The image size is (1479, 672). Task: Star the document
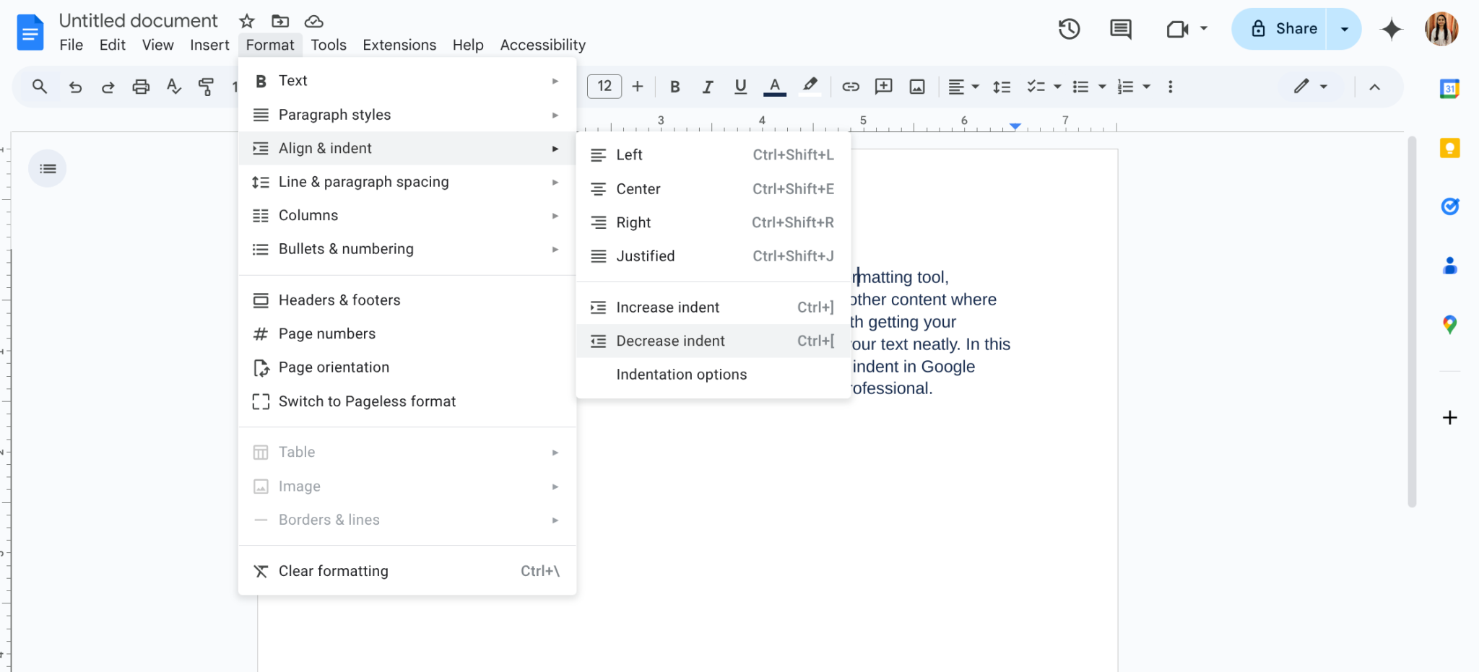(247, 21)
